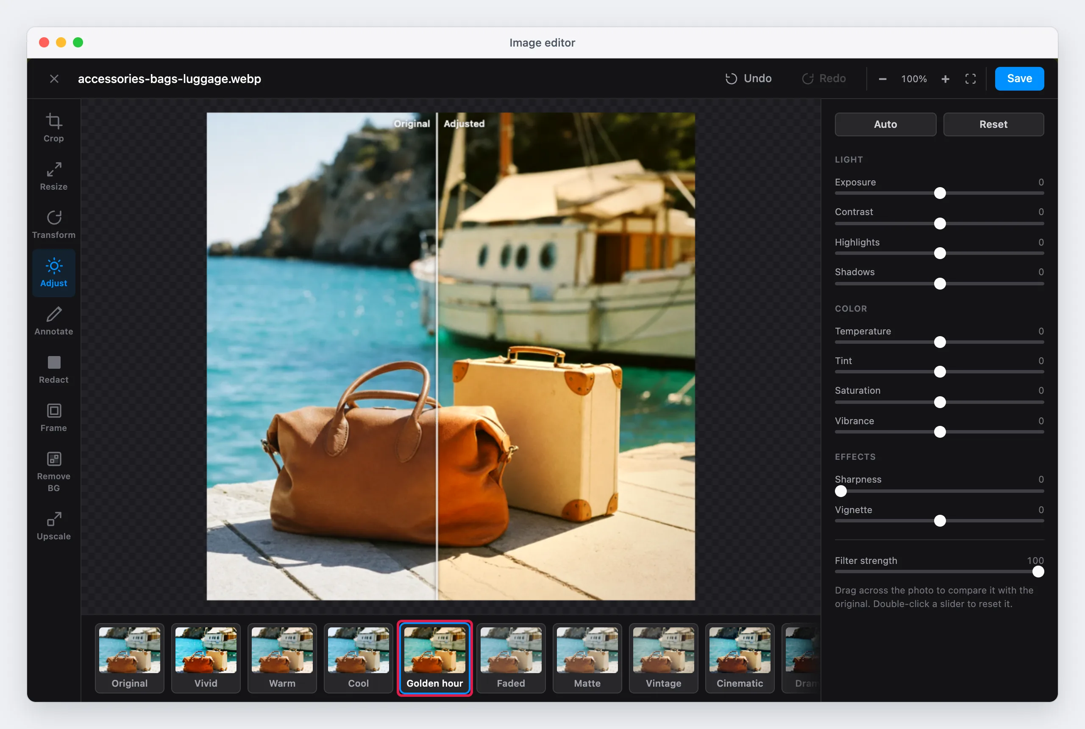Screen dimensions: 1085x729
Task: Reset all adjustments
Action: (x=993, y=124)
